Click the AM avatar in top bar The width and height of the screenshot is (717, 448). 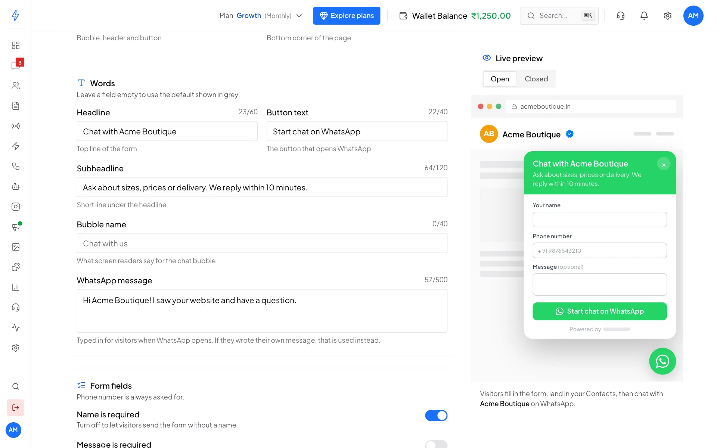coord(693,16)
